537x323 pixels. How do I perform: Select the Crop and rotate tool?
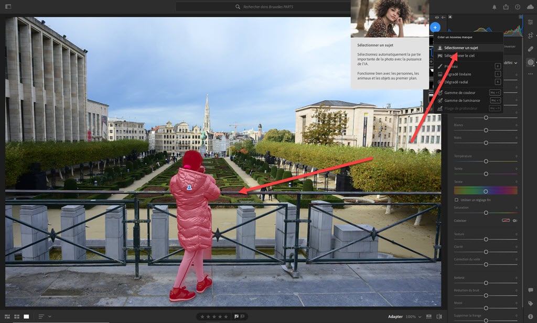click(530, 36)
